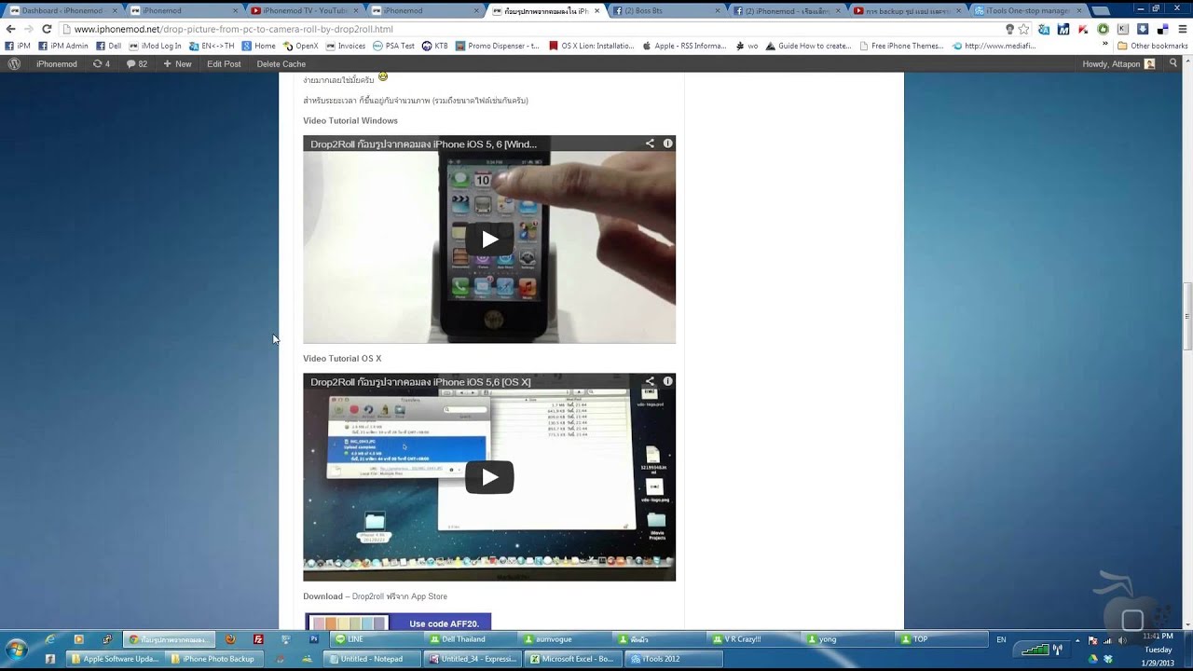Switch to aumvogue chat window
Viewport: 1193px width, 671px height.
click(565, 639)
